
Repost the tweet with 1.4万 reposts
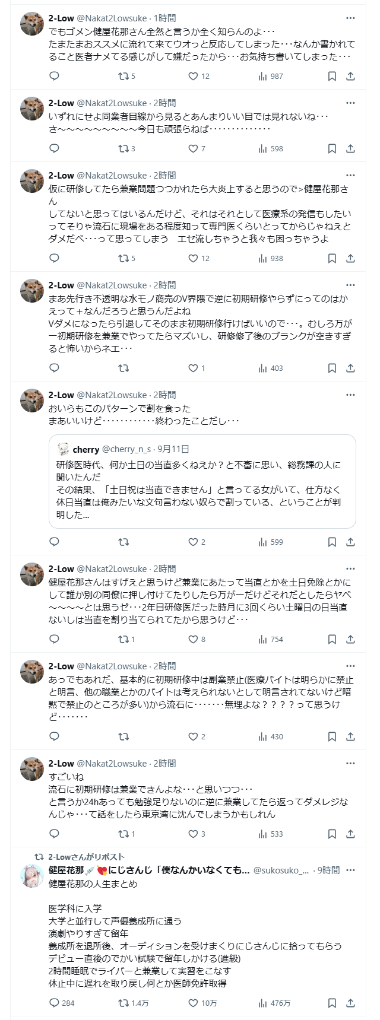point(123,1003)
